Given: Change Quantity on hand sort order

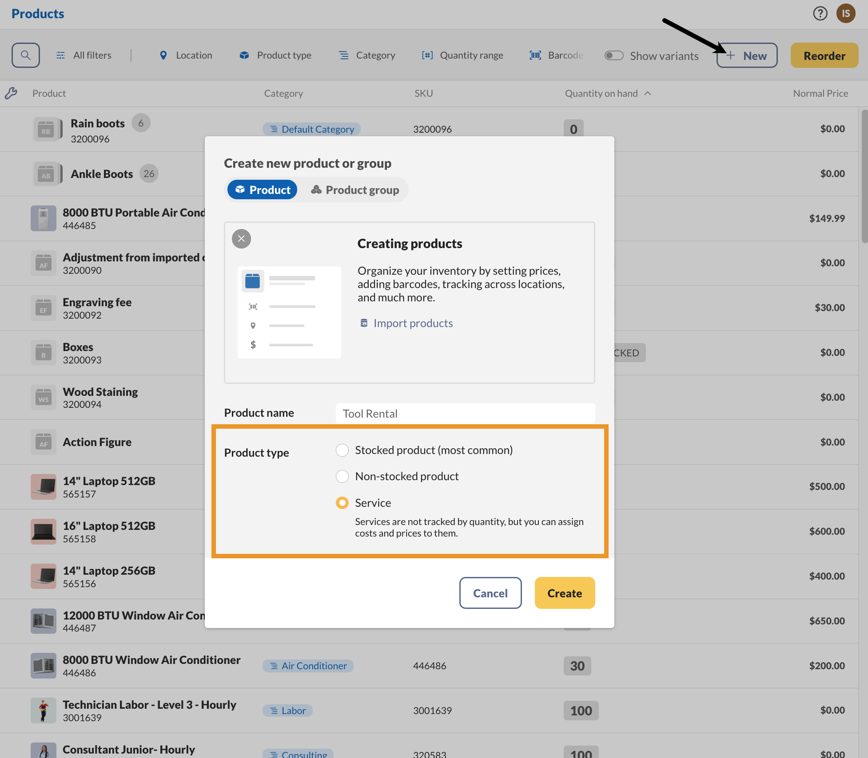Looking at the screenshot, I should (x=648, y=93).
